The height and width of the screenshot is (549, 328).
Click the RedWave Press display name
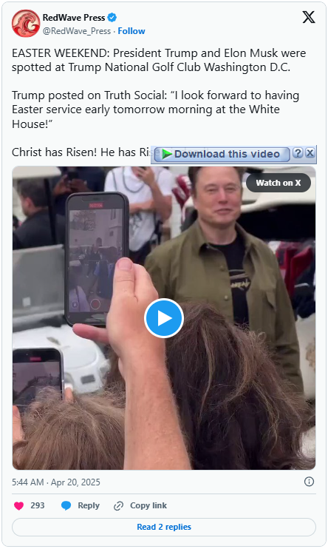point(74,17)
